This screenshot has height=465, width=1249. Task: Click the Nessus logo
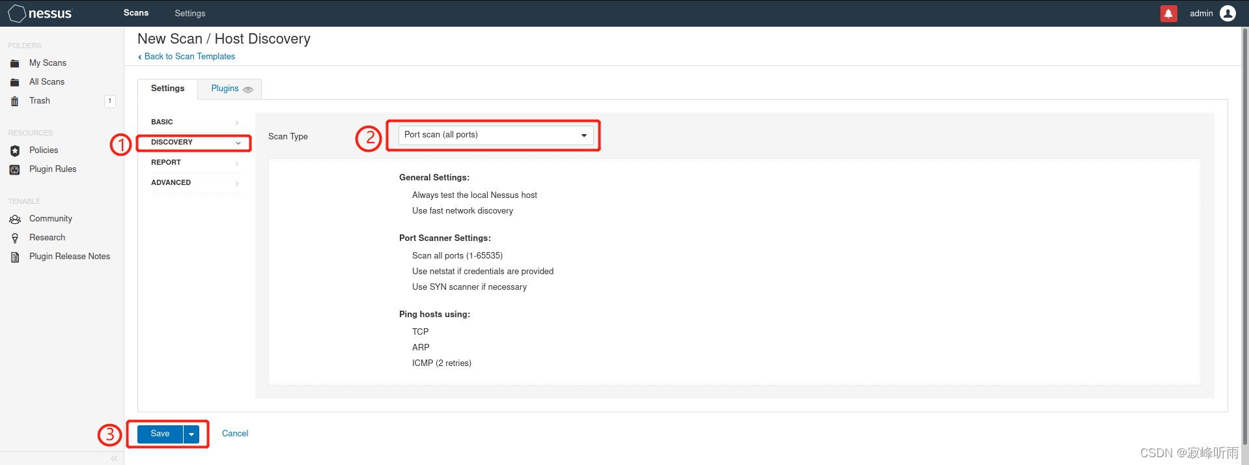point(40,13)
